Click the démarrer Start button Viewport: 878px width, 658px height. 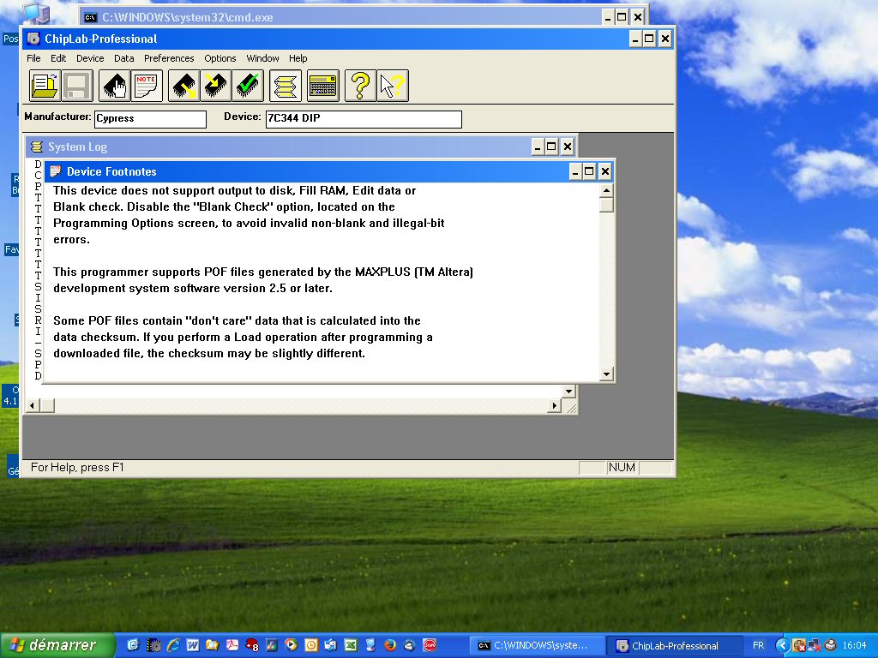[x=57, y=645]
